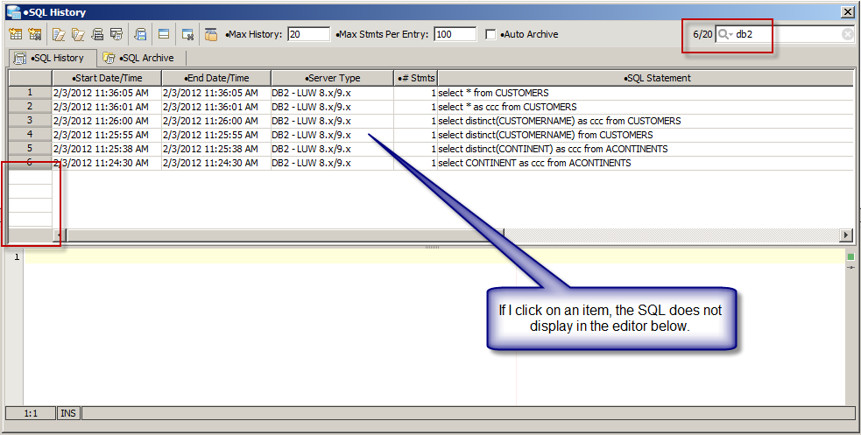Click 'select * from CUSTOMERS' statement

point(493,93)
